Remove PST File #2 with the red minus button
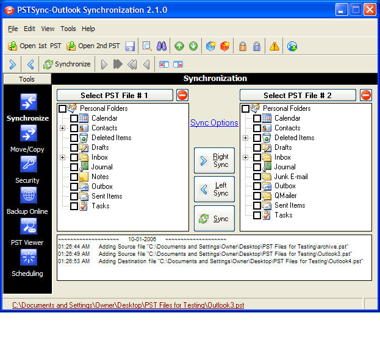The image size is (380, 343). [x=366, y=95]
